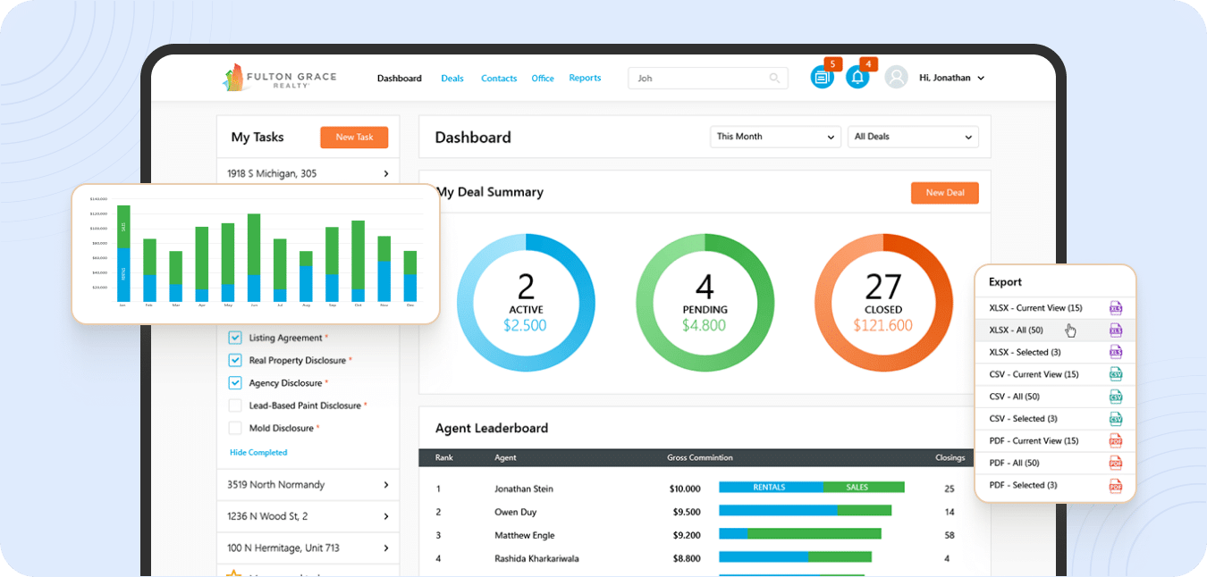Open the notifications bell icon
The height and width of the screenshot is (577, 1207).
click(x=857, y=77)
